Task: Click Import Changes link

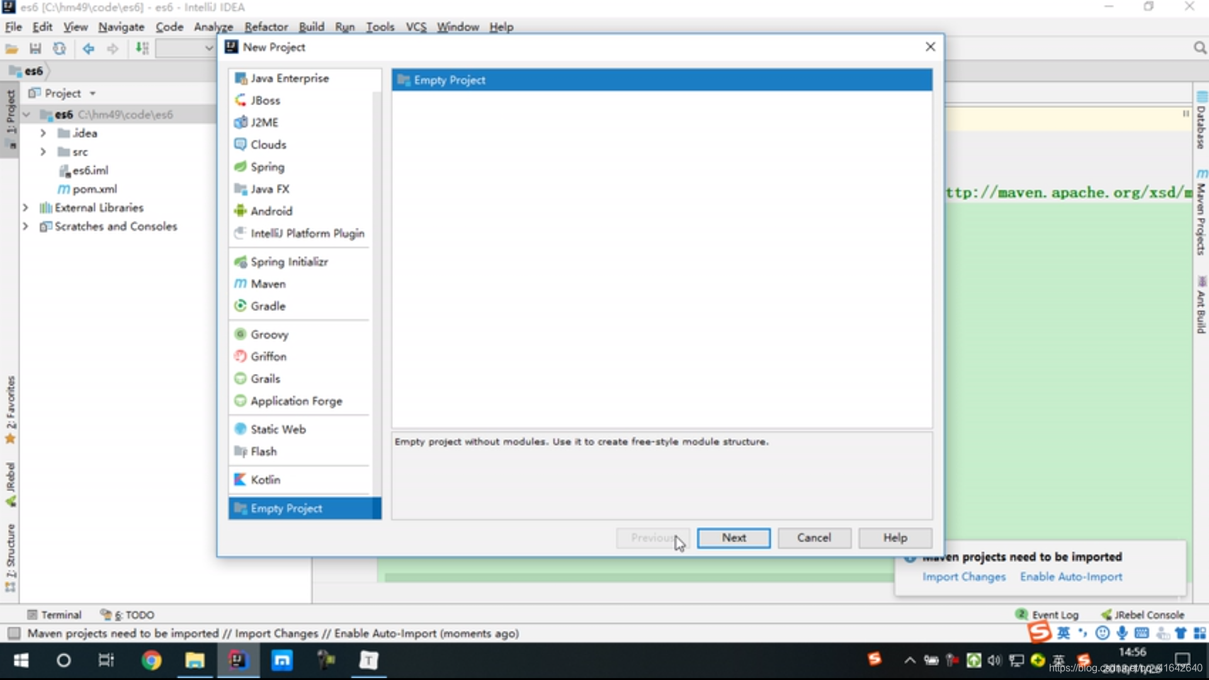Action: [964, 577]
